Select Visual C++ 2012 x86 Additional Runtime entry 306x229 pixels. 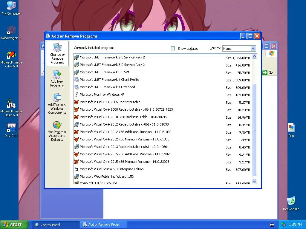163,132
